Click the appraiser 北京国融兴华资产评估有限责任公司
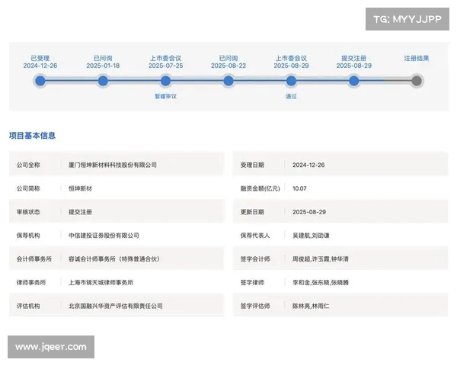 pos(115,307)
